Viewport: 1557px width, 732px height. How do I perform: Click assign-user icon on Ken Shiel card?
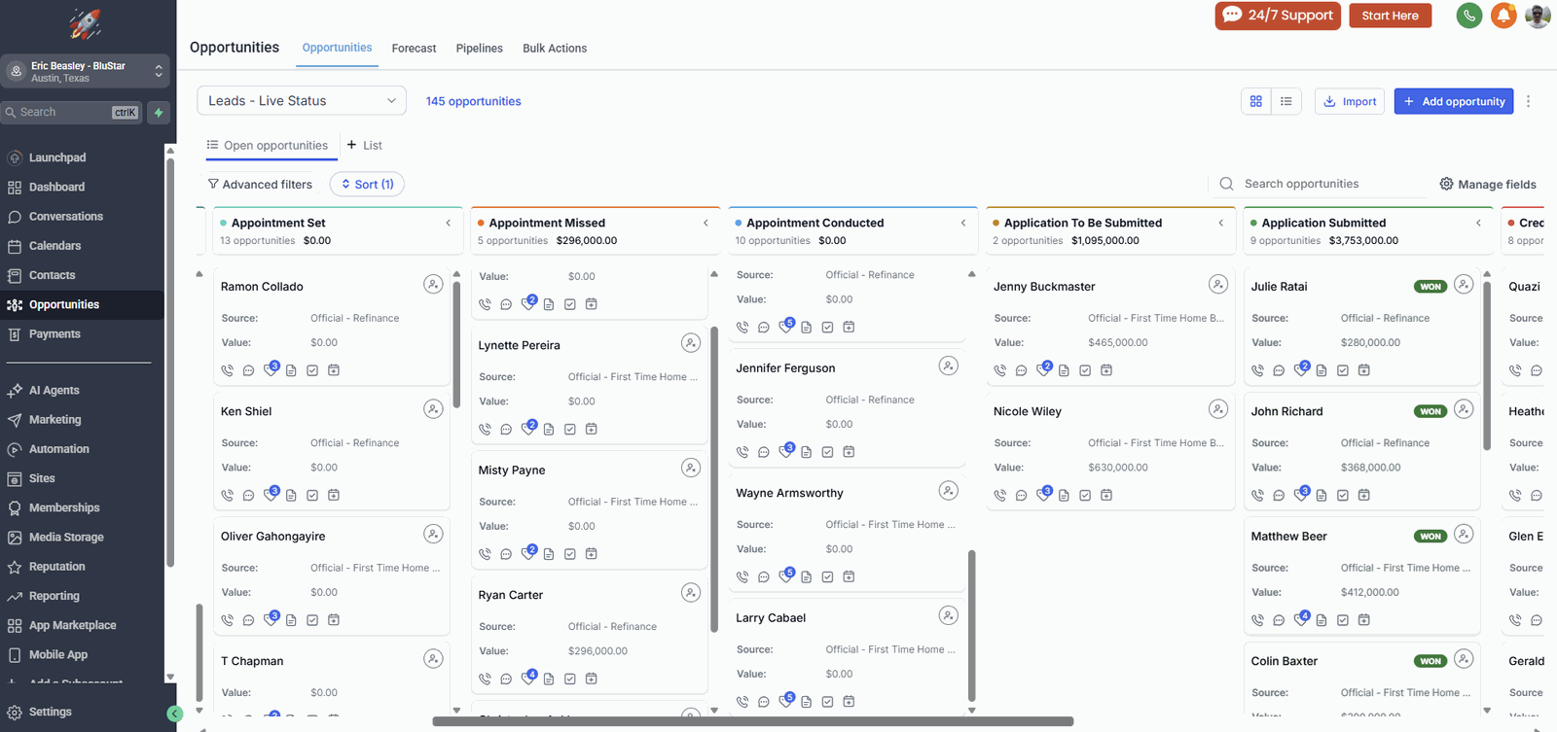433,409
